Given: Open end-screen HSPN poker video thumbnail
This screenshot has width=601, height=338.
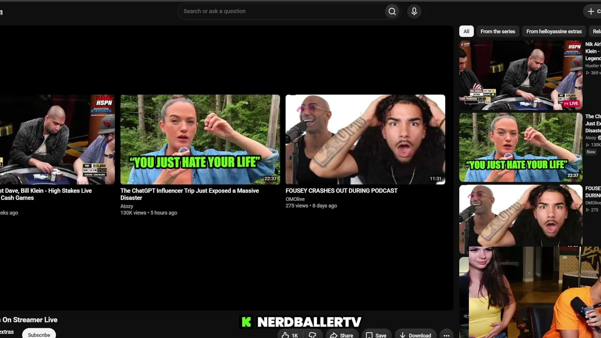Looking at the screenshot, I should pyautogui.click(x=57, y=139).
